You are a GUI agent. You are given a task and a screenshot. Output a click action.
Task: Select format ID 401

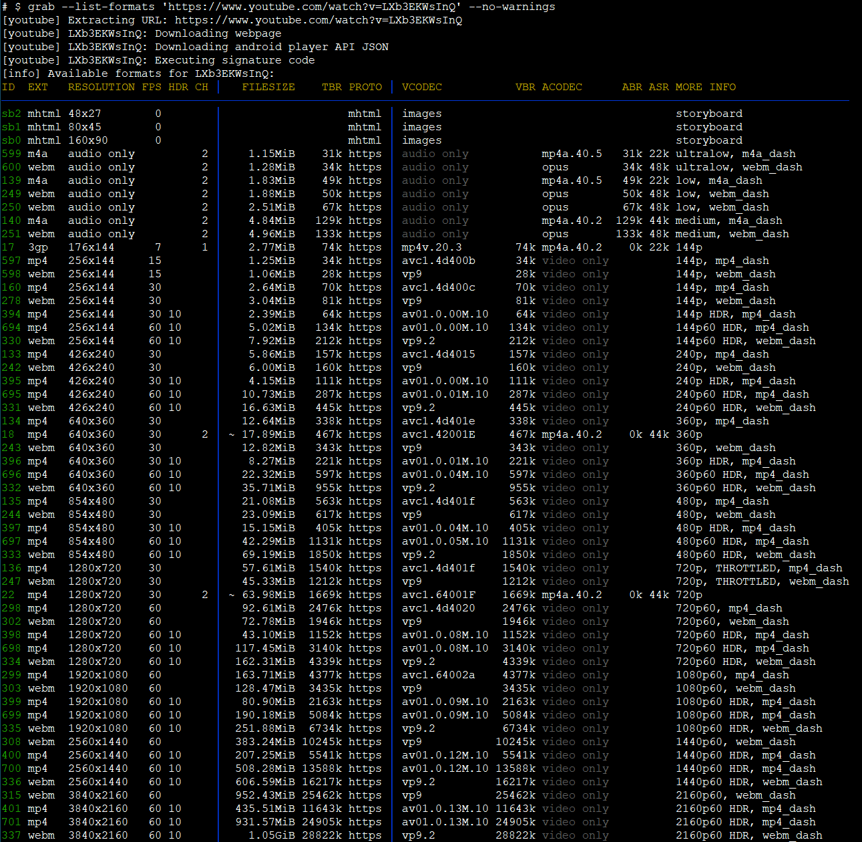point(11,809)
